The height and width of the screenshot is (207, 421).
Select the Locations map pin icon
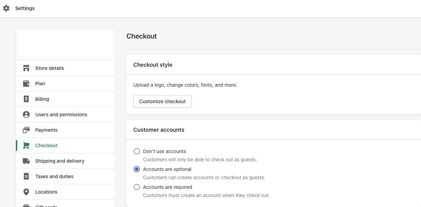(x=26, y=192)
